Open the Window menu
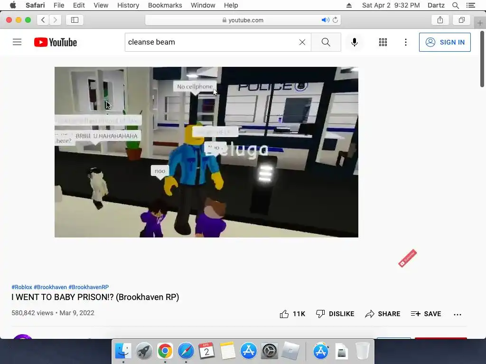This screenshot has width=486, height=364. [x=203, y=5]
